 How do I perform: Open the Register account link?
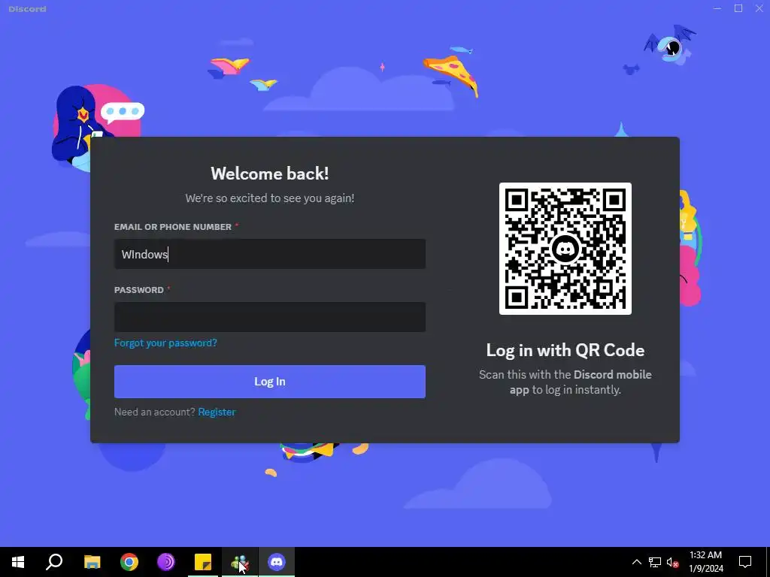tap(217, 412)
